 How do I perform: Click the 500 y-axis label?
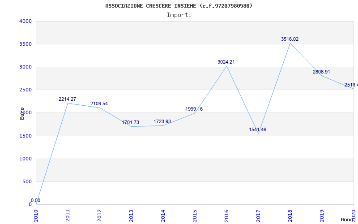[x=27, y=182]
